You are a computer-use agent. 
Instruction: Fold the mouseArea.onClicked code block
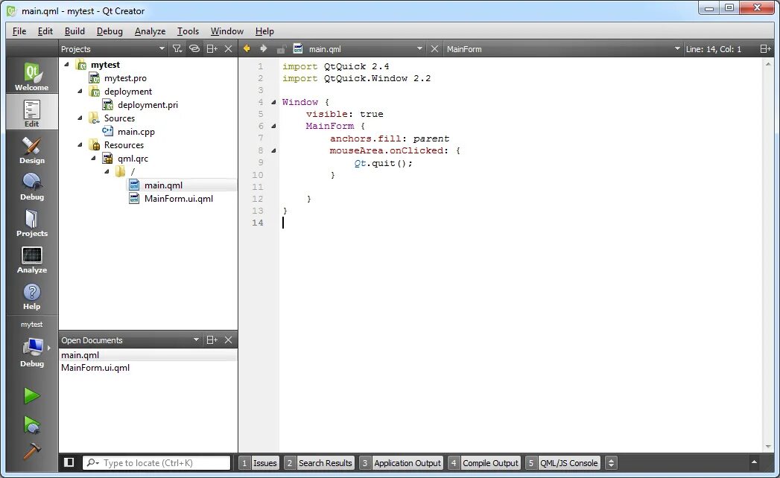(273, 150)
